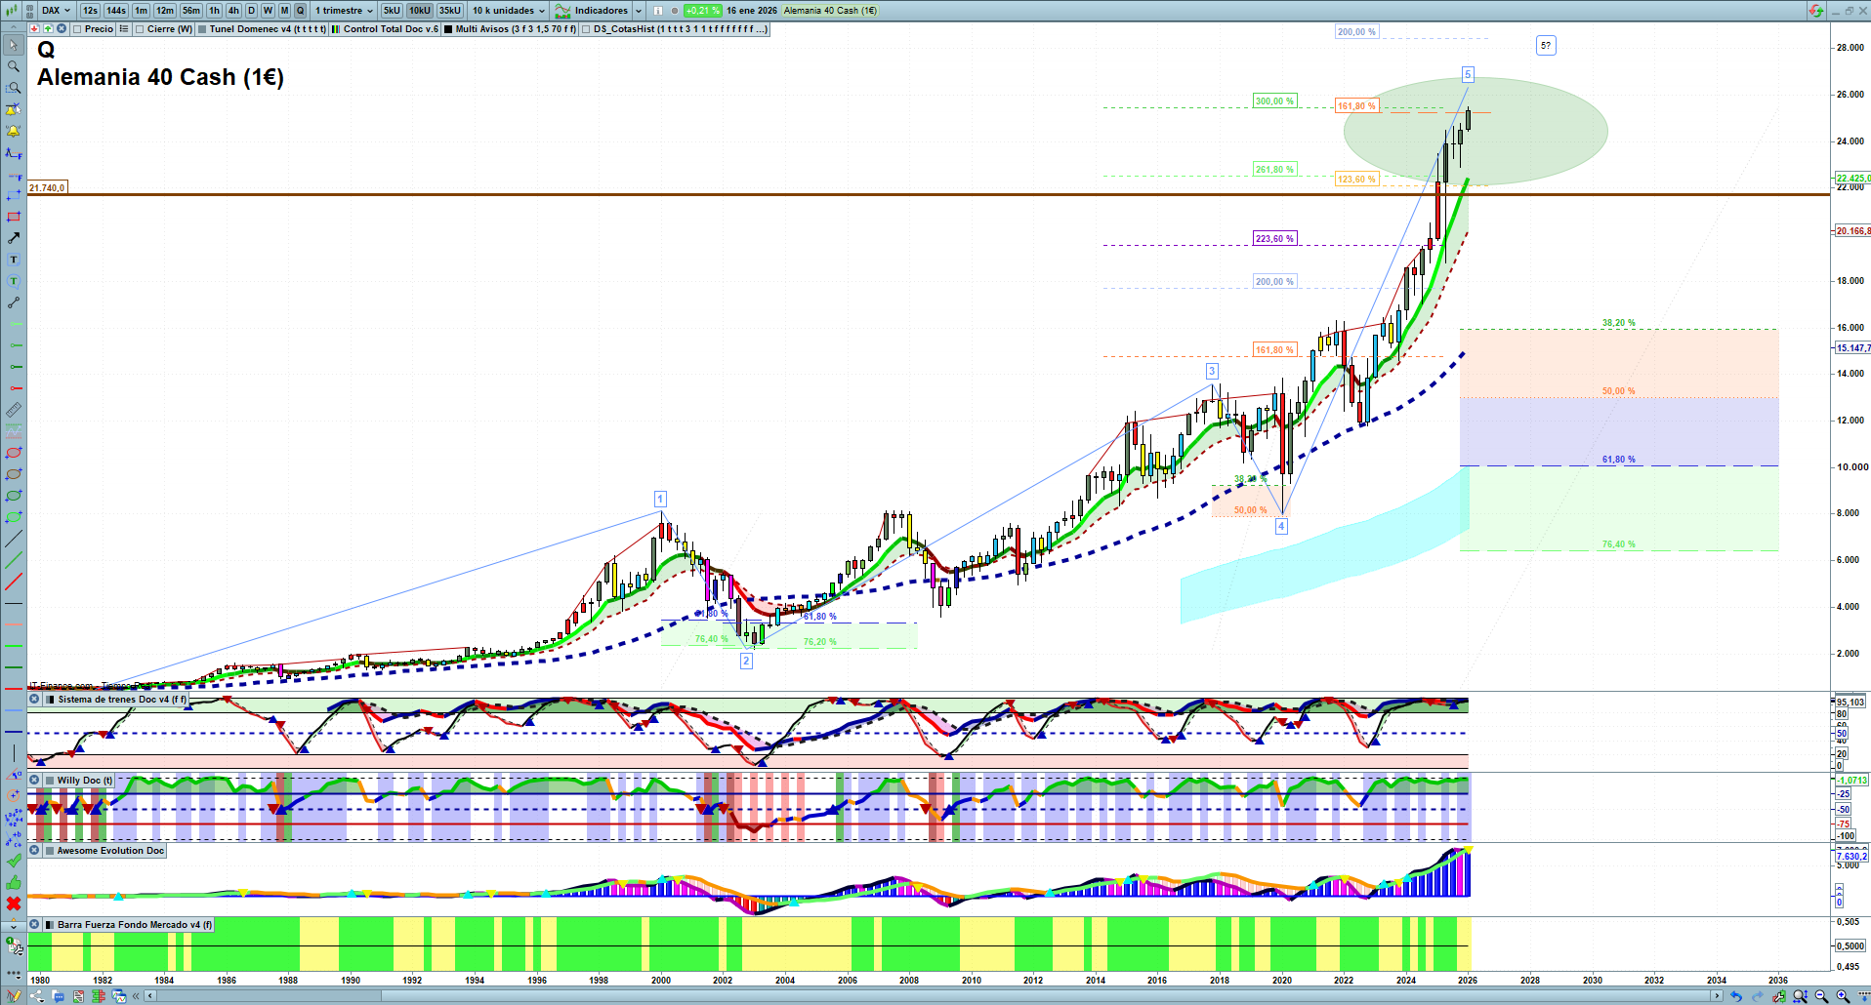
Task: Toggle the Cierre (W) checkbox
Action: pyautogui.click(x=141, y=29)
